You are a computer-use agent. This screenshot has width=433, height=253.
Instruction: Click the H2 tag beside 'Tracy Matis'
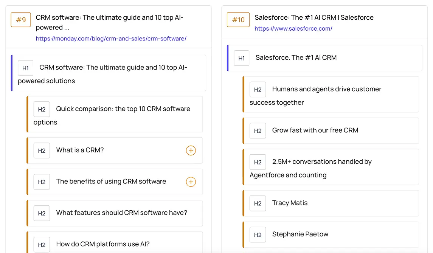point(258,203)
